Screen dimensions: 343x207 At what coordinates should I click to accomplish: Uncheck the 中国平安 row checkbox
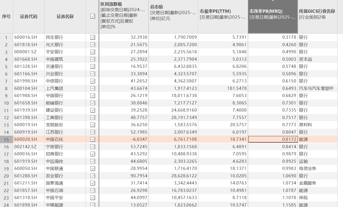[x=92, y=198]
